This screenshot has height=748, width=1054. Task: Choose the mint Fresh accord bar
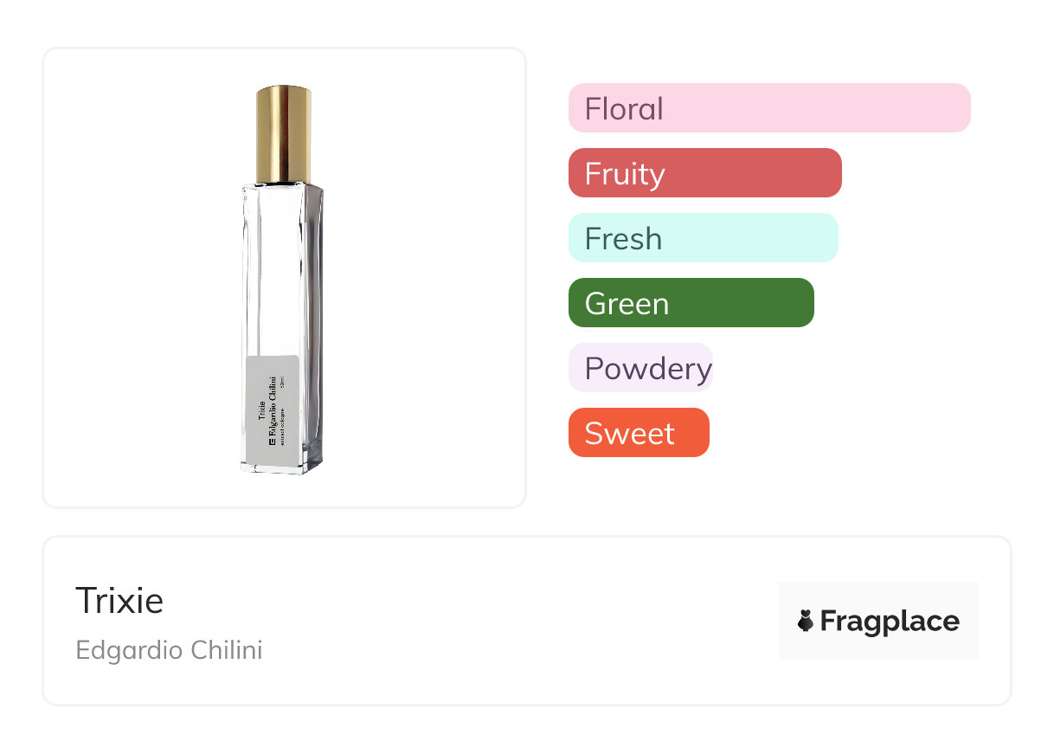(x=703, y=238)
